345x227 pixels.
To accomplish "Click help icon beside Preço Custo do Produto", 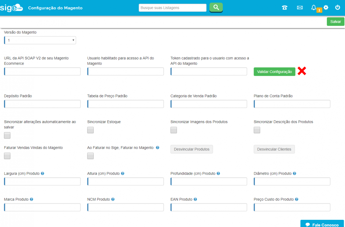I will pyautogui.click(x=296, y=199).
